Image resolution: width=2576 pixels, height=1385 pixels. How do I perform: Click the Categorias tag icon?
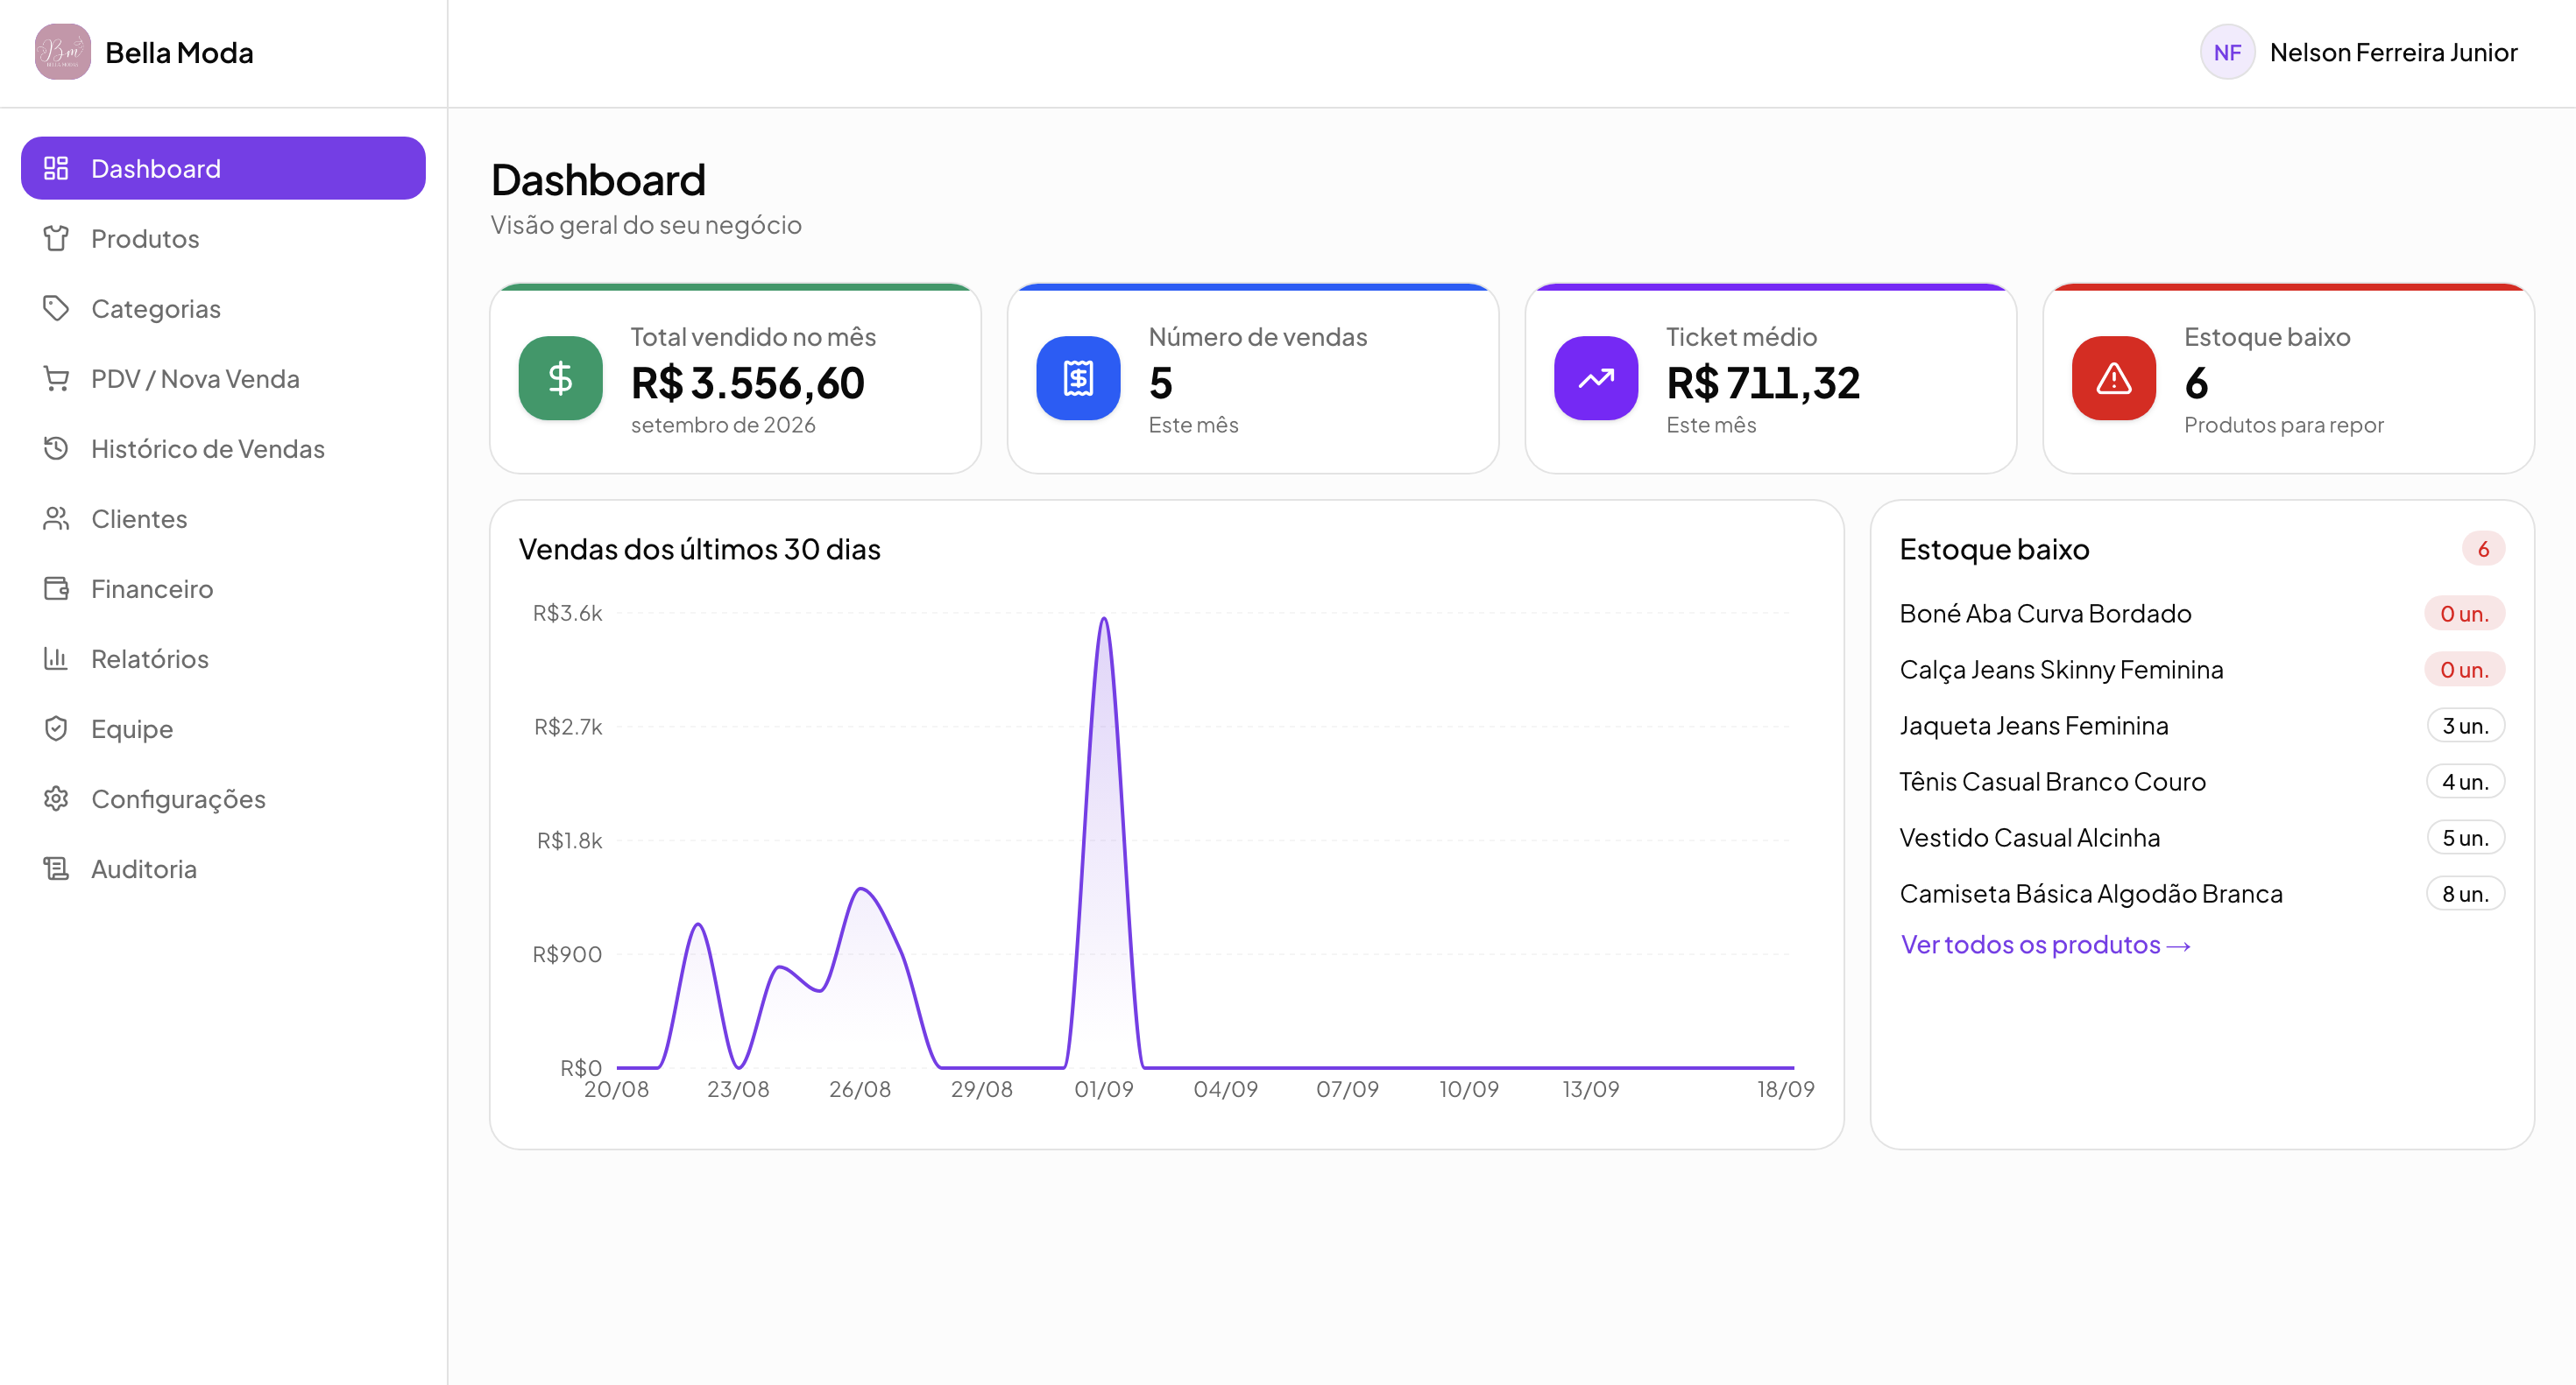[56, 308]
